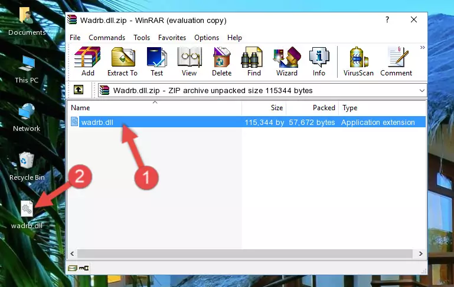Open the Tools menu
Screen dimensions: 454x287
142,38
